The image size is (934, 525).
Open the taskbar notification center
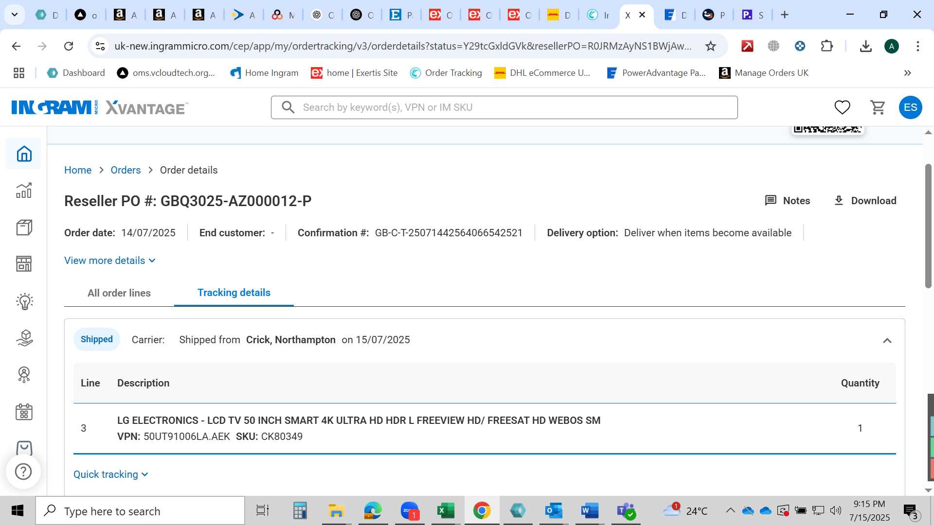tap(911, 511)
